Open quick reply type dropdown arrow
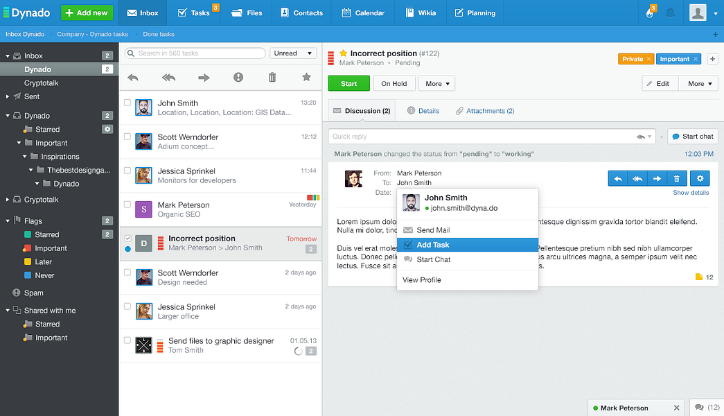Viewport: 724px width, 416px height. [x=650, y=137]
